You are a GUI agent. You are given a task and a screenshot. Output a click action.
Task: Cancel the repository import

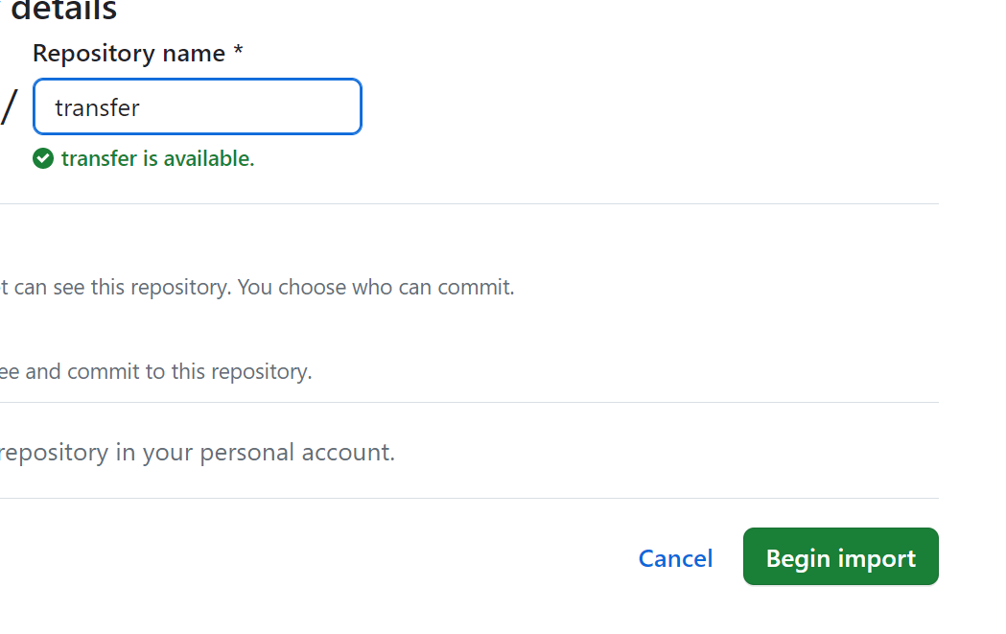675,558
